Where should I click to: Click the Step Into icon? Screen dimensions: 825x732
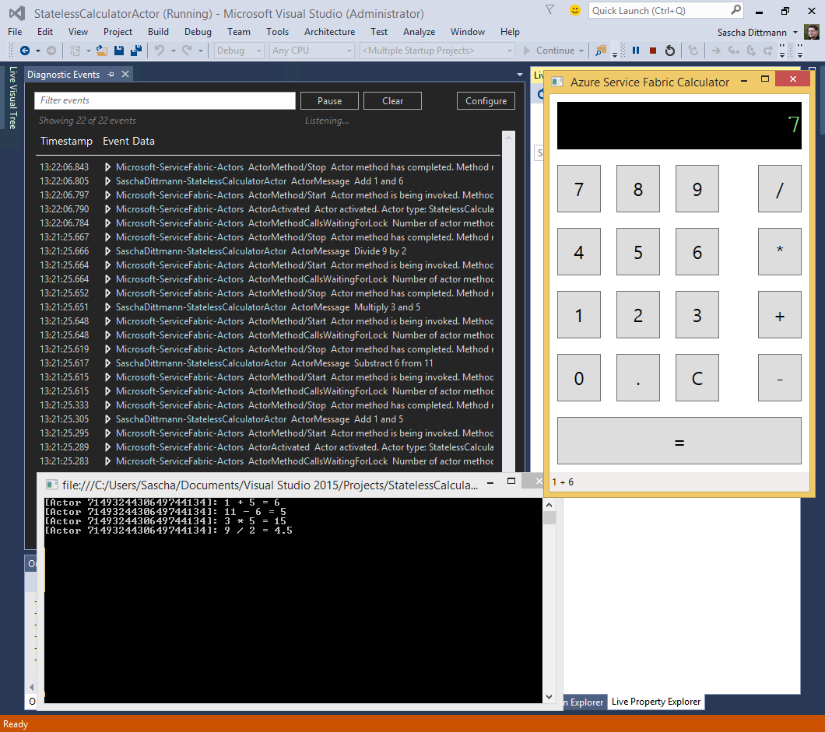point(733,51)
